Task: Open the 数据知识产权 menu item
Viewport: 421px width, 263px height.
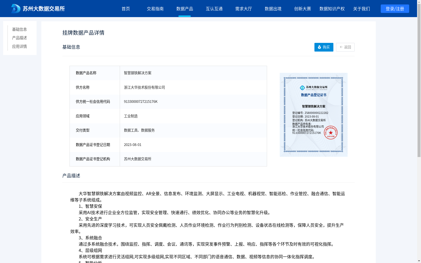Action: point(332,9)
